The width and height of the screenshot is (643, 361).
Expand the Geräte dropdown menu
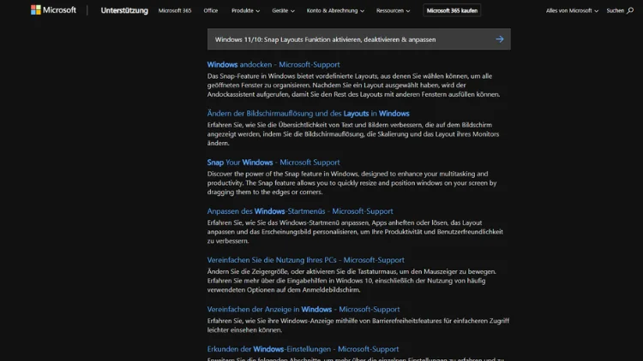point(283,10)
